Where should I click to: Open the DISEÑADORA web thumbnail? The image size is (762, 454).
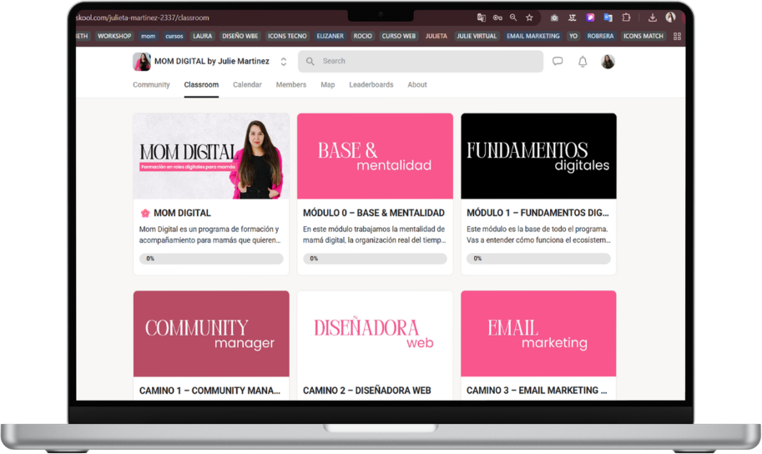pos(375,334)
